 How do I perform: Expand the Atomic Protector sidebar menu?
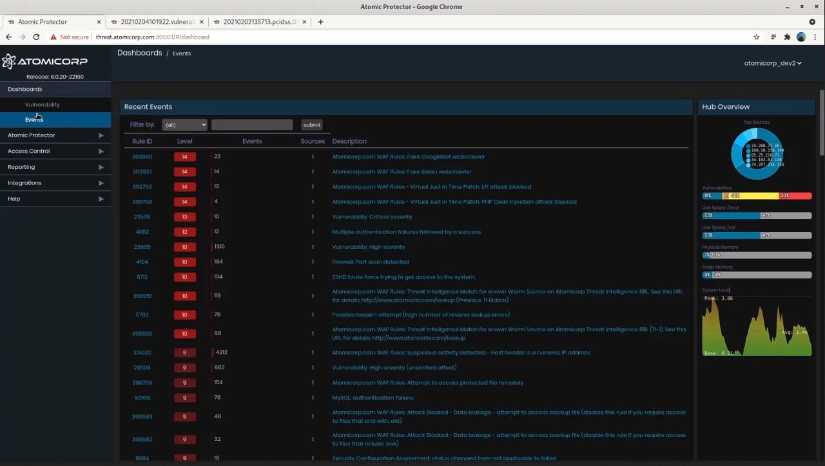[55, 135]
